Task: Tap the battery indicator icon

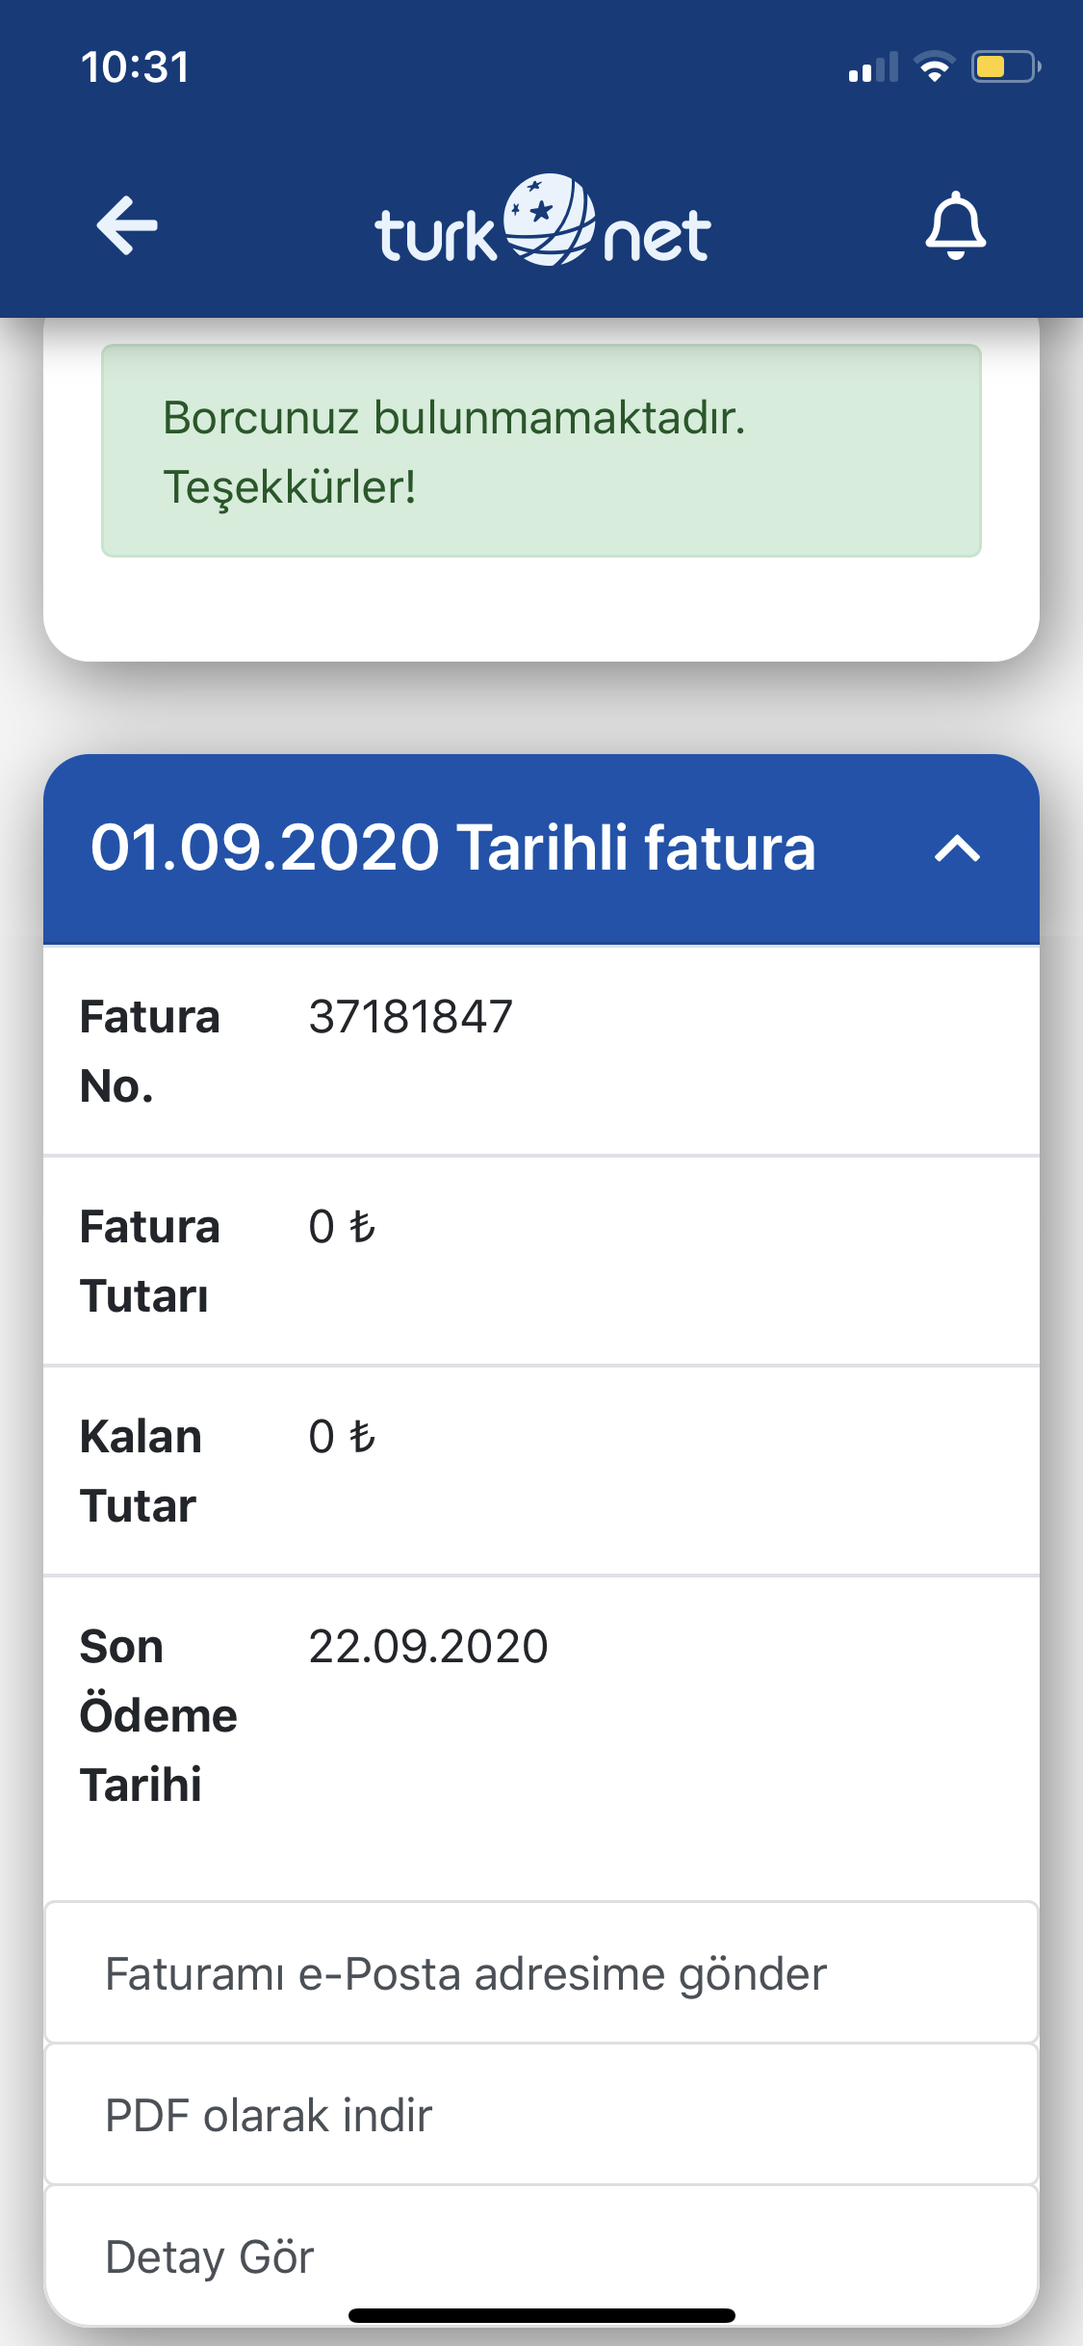Action: (1005, 66)
